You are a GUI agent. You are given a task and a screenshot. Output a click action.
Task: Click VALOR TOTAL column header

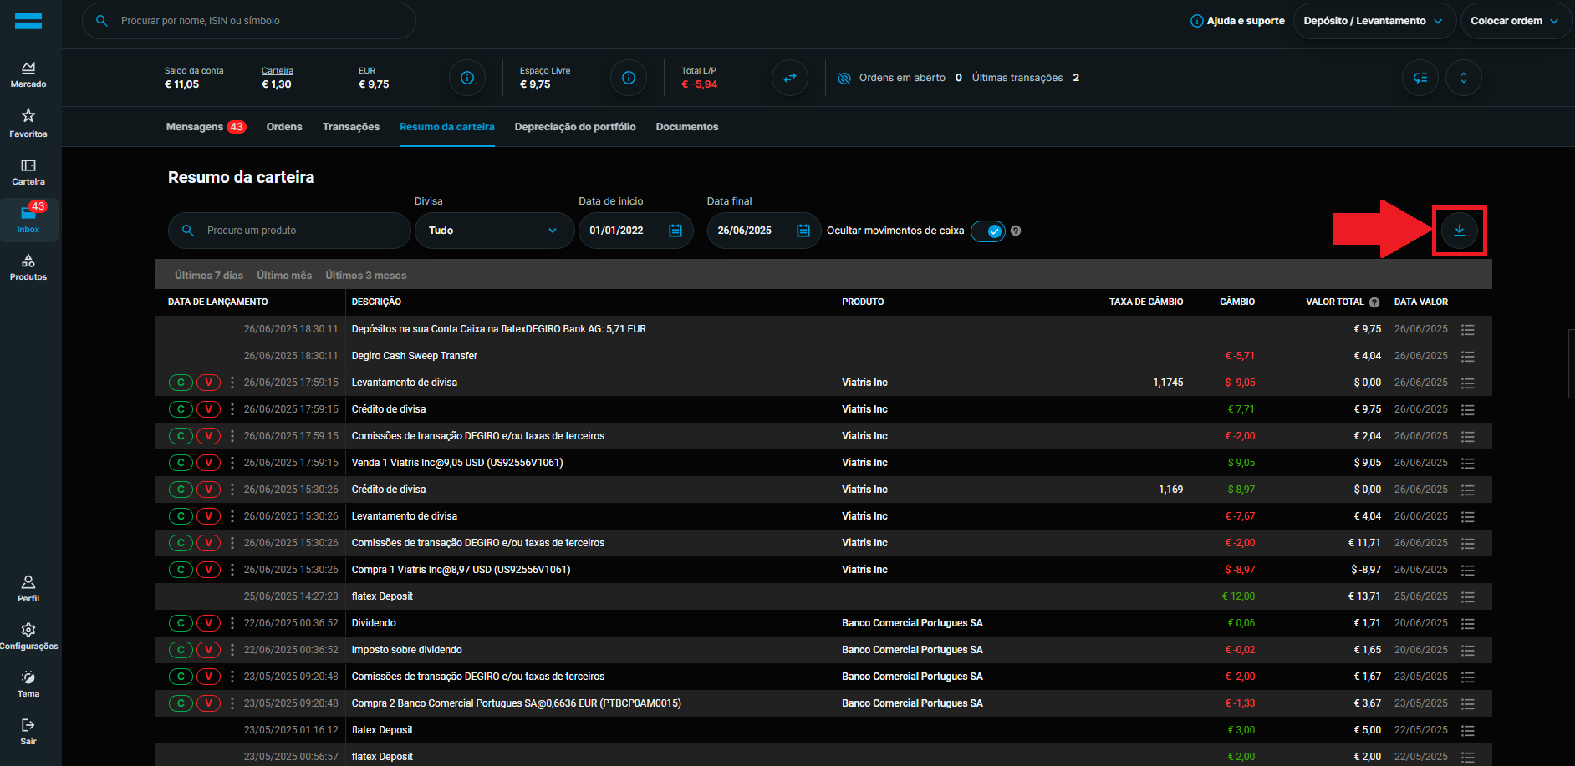pyautogui.click(x=1335, y=302)
